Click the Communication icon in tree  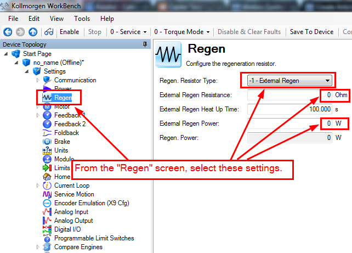[x=47, y=80]
